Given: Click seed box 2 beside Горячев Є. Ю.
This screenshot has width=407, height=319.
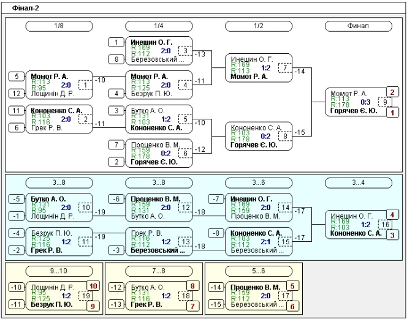Looking at the screenshot, I should click(x=116, y=162).
